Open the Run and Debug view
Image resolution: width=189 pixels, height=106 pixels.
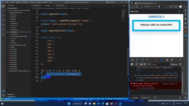click(x=3, y=20)
